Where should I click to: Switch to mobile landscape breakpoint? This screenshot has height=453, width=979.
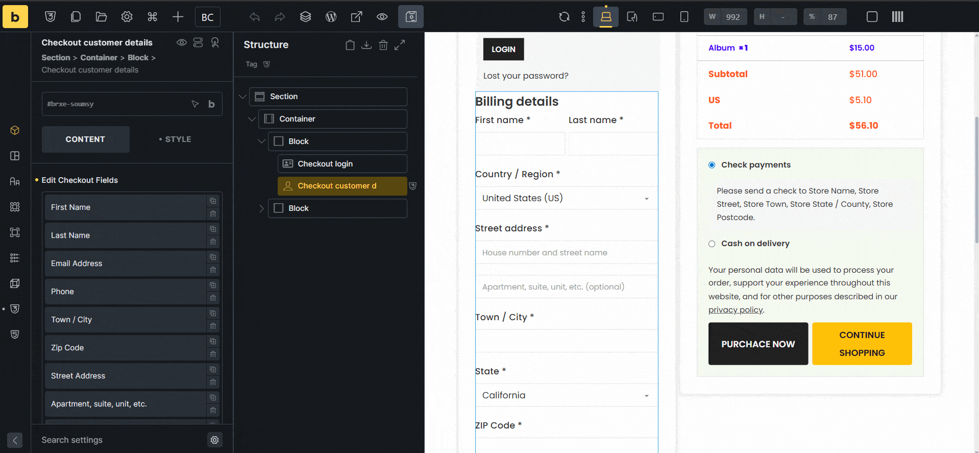point(658,17)
